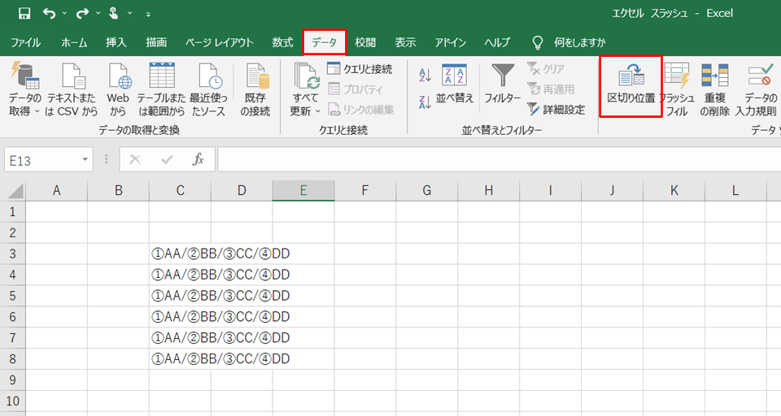
Task: Sort descending with the Z to A icon
Action: [424, 102]
